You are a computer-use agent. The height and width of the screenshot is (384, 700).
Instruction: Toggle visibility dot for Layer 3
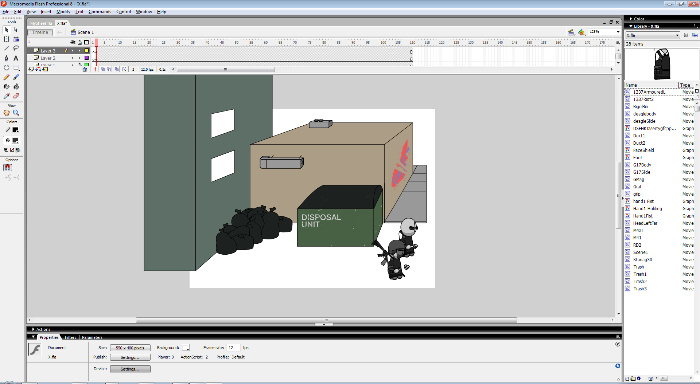point(73,51)
